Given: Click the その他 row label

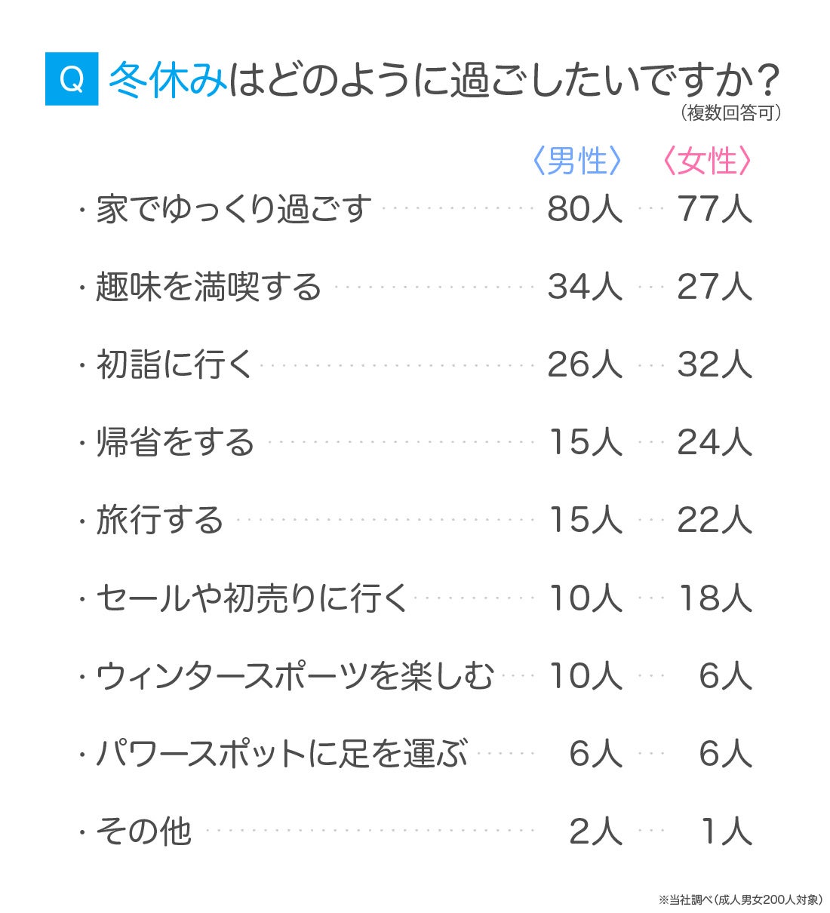Looking at the screenshot, I should tap(143, 832).
